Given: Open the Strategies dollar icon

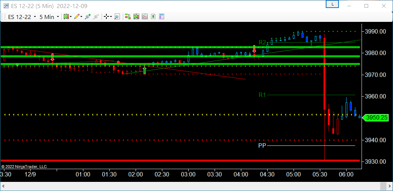Looking at the screenshot, I should tap(153, 17).
